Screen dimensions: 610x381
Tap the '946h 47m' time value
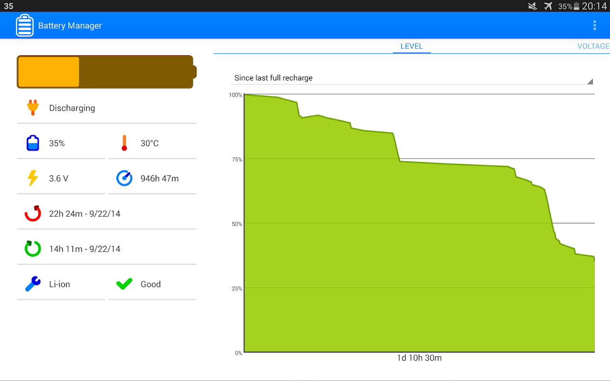(x=160, y=178)
